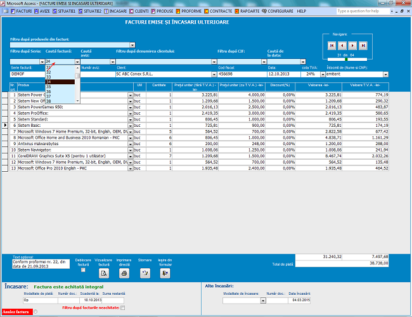Click the Total de plata value 38.738,00
Screen dimensions: 412x317
pos(342,263)
